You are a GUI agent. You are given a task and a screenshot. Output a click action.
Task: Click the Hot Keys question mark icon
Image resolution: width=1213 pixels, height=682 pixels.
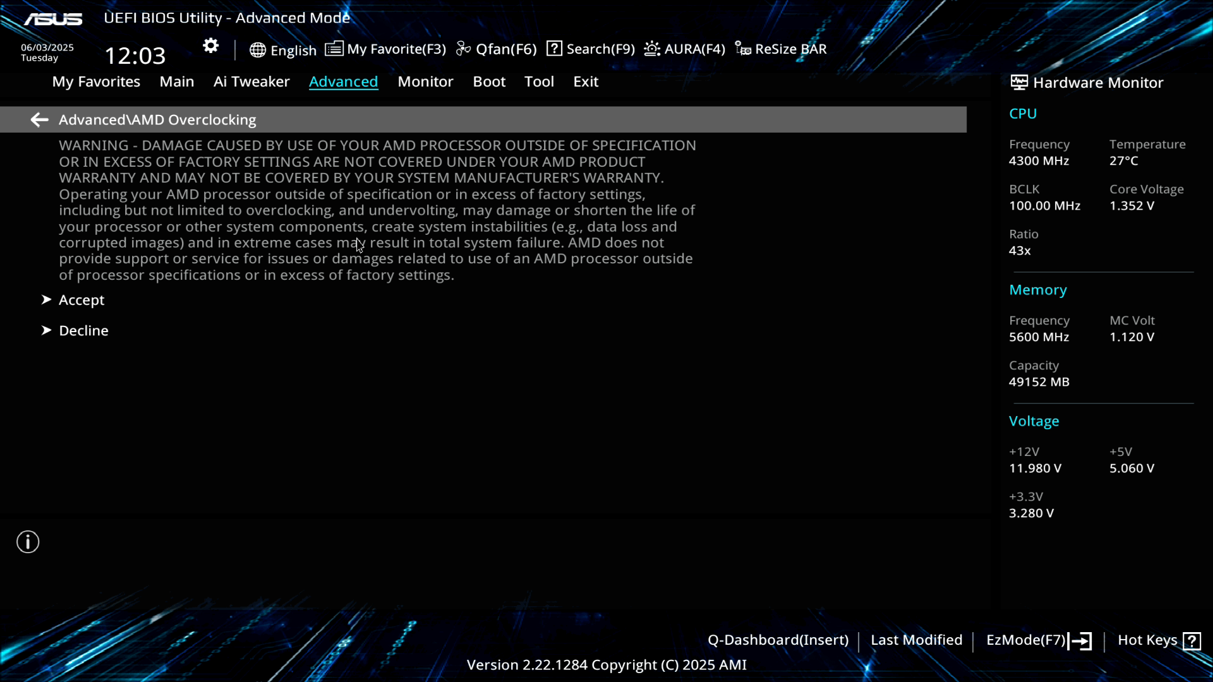pos(1192,641)
